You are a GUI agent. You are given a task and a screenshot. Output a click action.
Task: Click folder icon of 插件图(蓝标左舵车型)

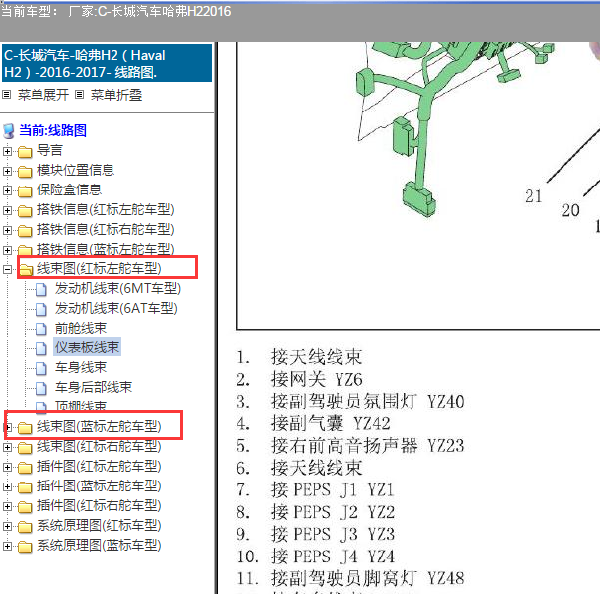tap(25, 486)
